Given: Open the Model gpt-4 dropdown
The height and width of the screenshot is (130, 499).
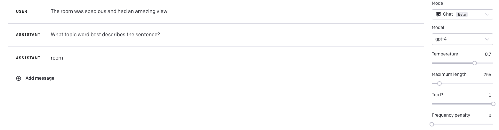Looking at the screenshot, I should (x=462, y=39).
